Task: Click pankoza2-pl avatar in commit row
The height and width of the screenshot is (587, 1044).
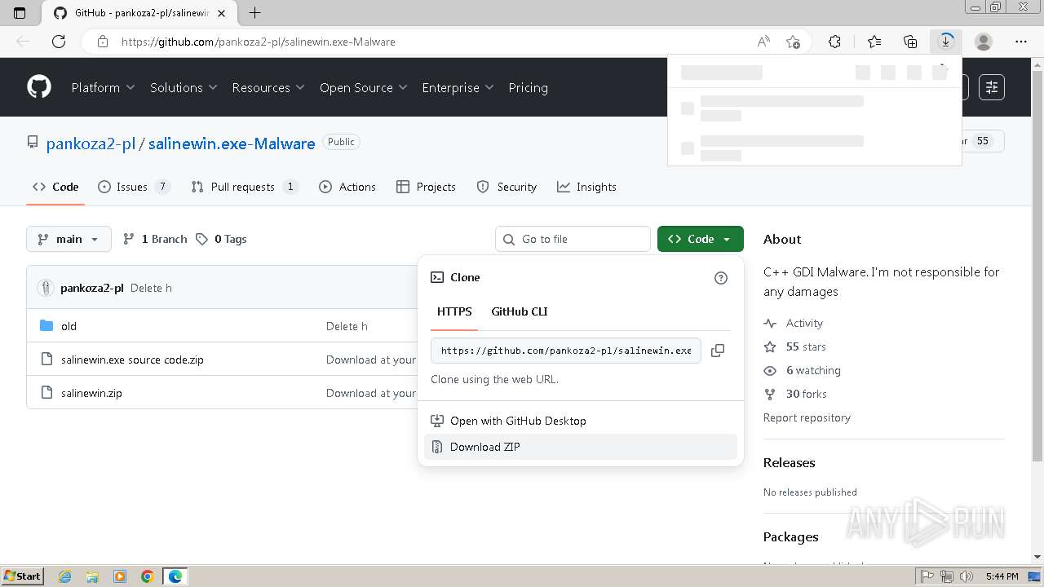Action: point(46,288)
